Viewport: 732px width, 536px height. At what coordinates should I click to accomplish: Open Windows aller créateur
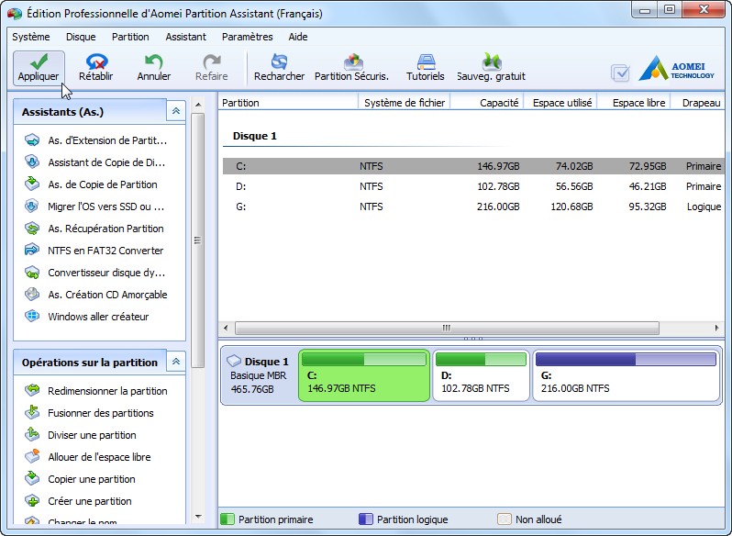click(87, 317)
